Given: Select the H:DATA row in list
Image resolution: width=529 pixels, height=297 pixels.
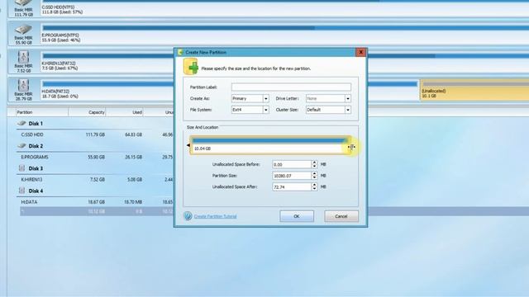Looking at the screenshot, I should click(96, 202).
